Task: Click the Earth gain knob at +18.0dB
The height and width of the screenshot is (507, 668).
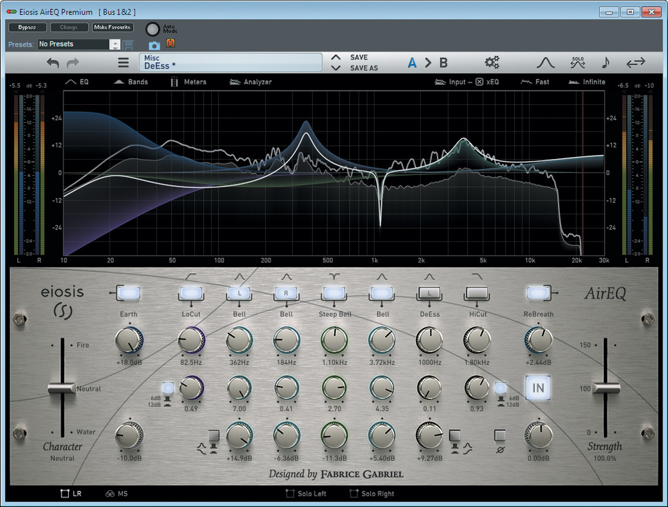Action: click(x=129, y=341)
